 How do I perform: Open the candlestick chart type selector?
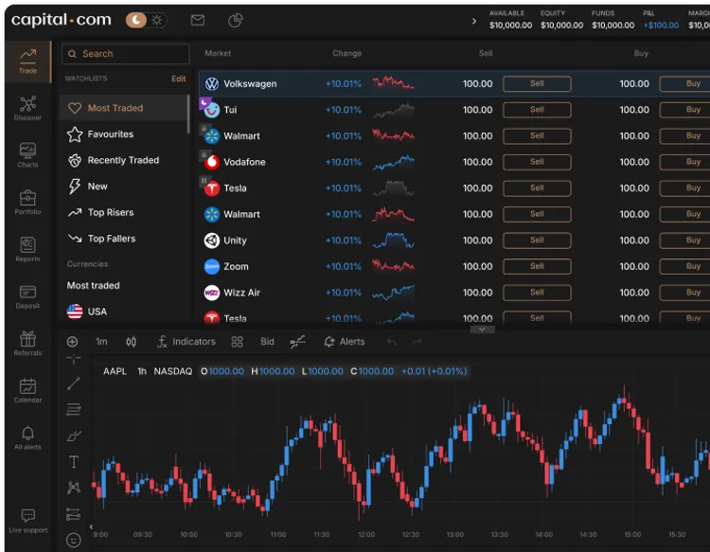tap(131, 342)
